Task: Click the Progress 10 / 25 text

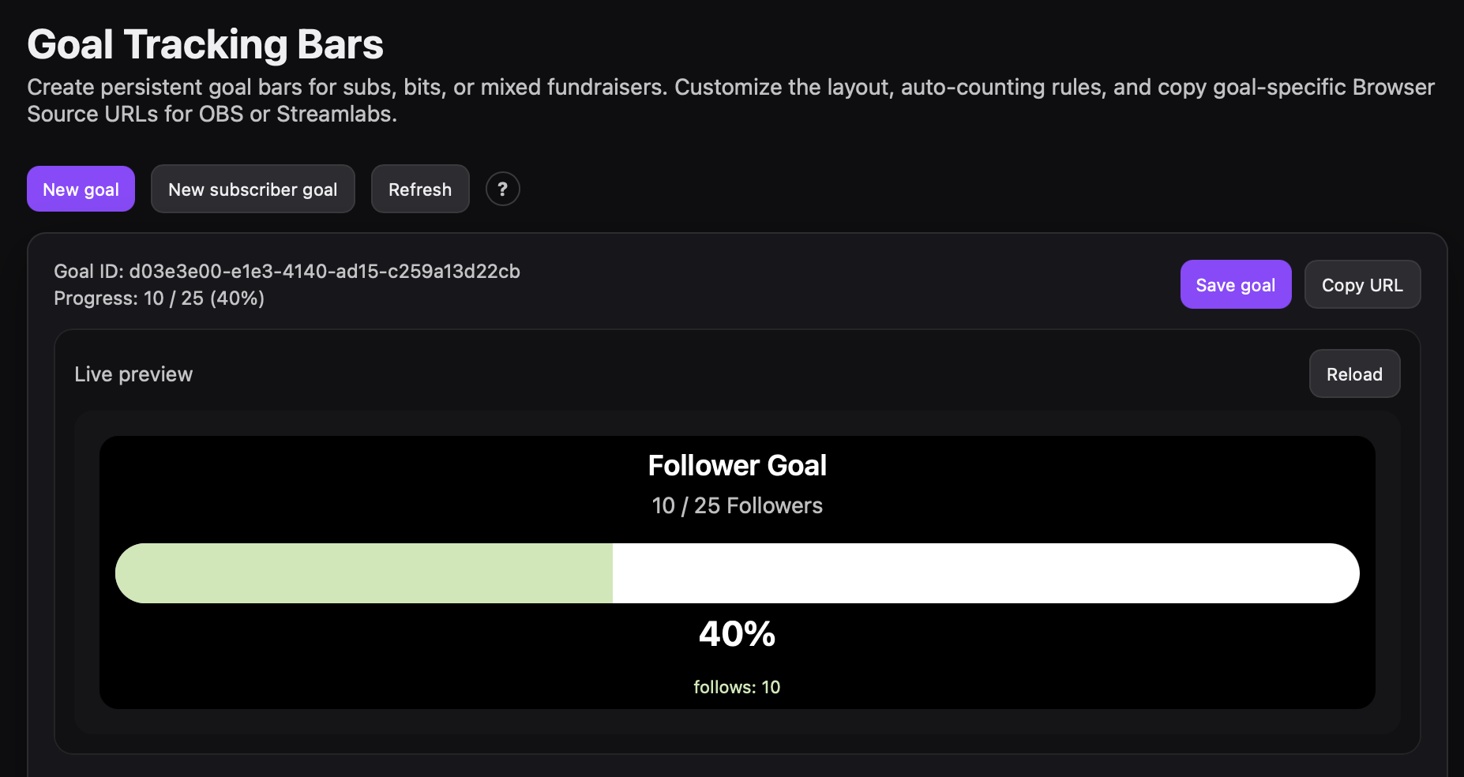Action: click(x=159, y=298)
